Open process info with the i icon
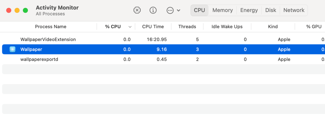325x116 pixels. (x=153, y=10)
